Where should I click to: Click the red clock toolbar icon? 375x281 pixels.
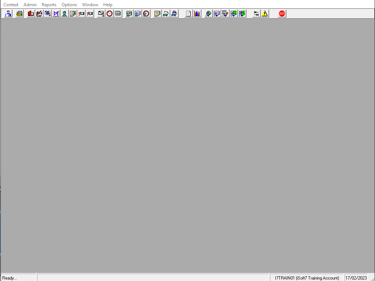tap(109, 14)
